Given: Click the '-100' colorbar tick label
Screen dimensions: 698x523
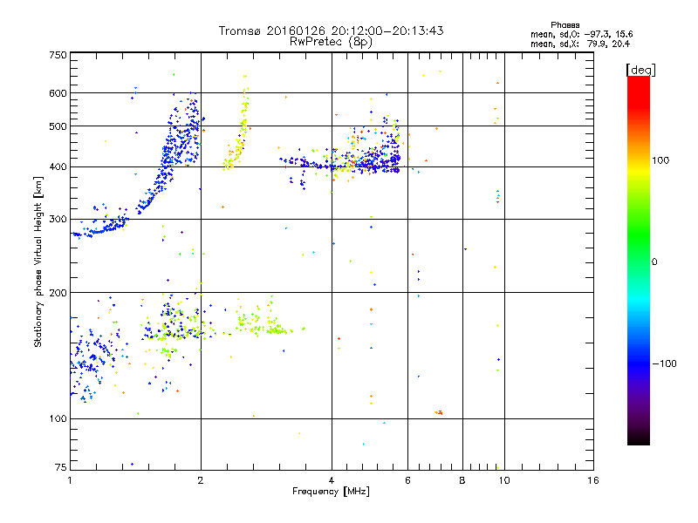Looking at the screenshot, I should [664, 363].
